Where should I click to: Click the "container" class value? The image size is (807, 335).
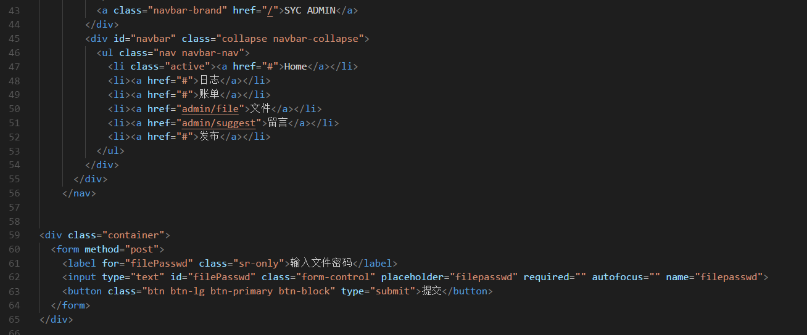click(133, 235)
